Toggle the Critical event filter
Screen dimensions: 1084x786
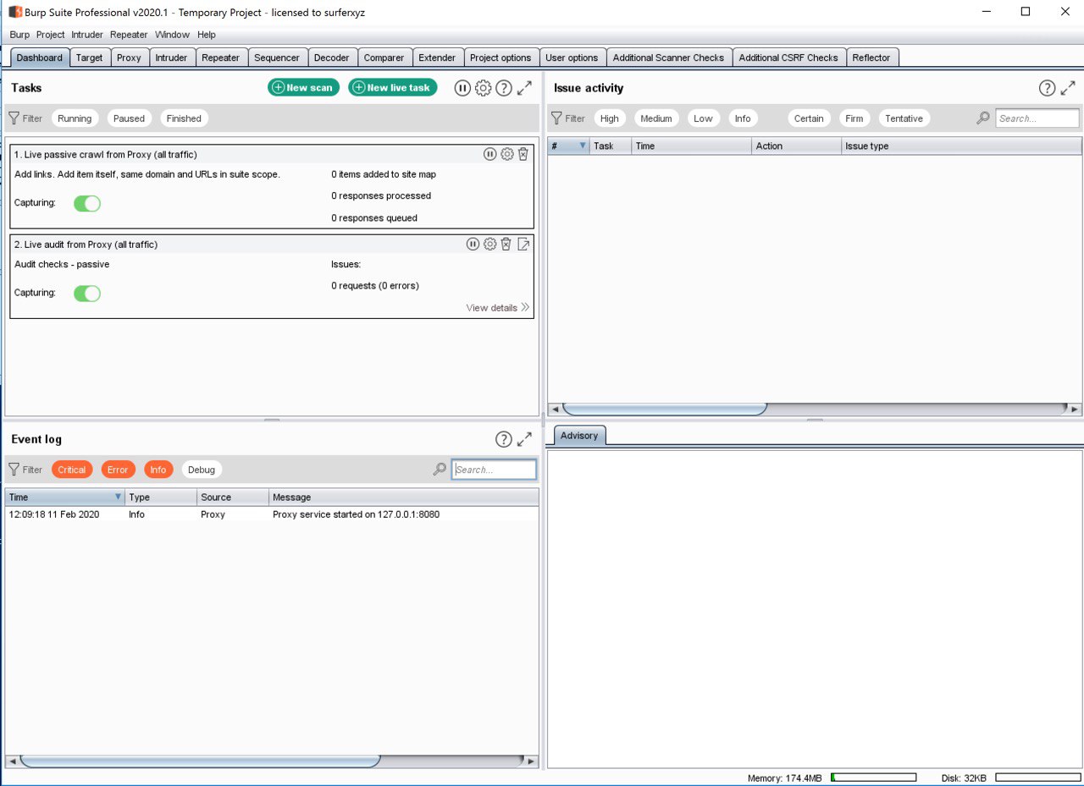72,470
